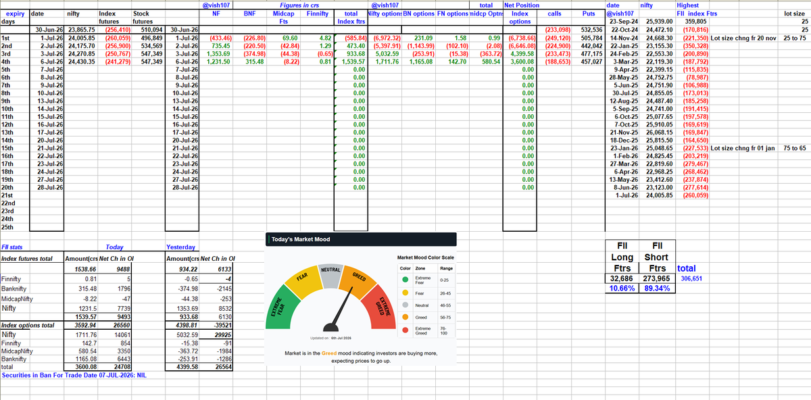
Task: Select the date cell "23-Sep-24"
Action: 624,22
